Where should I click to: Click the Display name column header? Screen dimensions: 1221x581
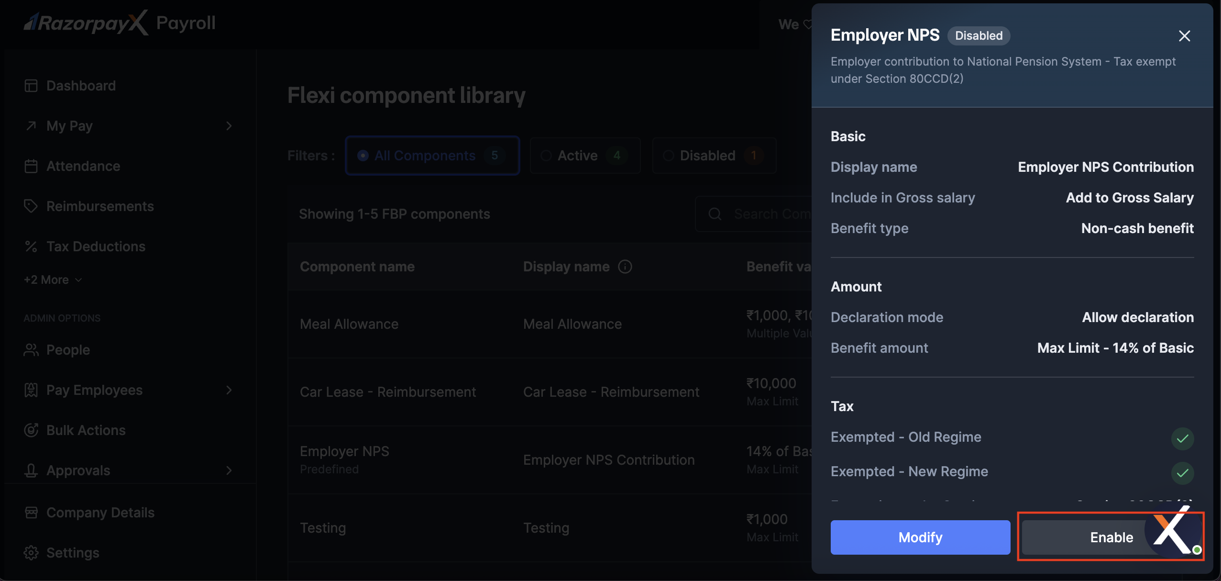pyautogui.click(x=566, y=267)
